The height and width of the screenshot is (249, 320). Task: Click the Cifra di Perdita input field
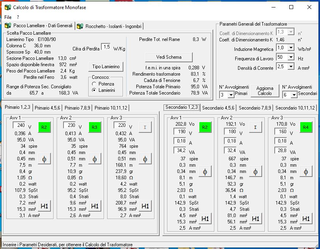coord(106,47)
